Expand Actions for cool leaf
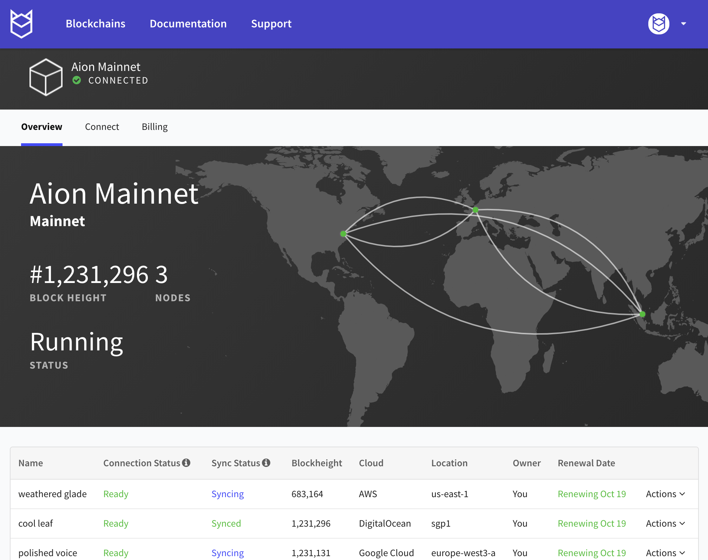Viewport: 708px width, 560px height. pyautogui.click(x=666, y=523)
